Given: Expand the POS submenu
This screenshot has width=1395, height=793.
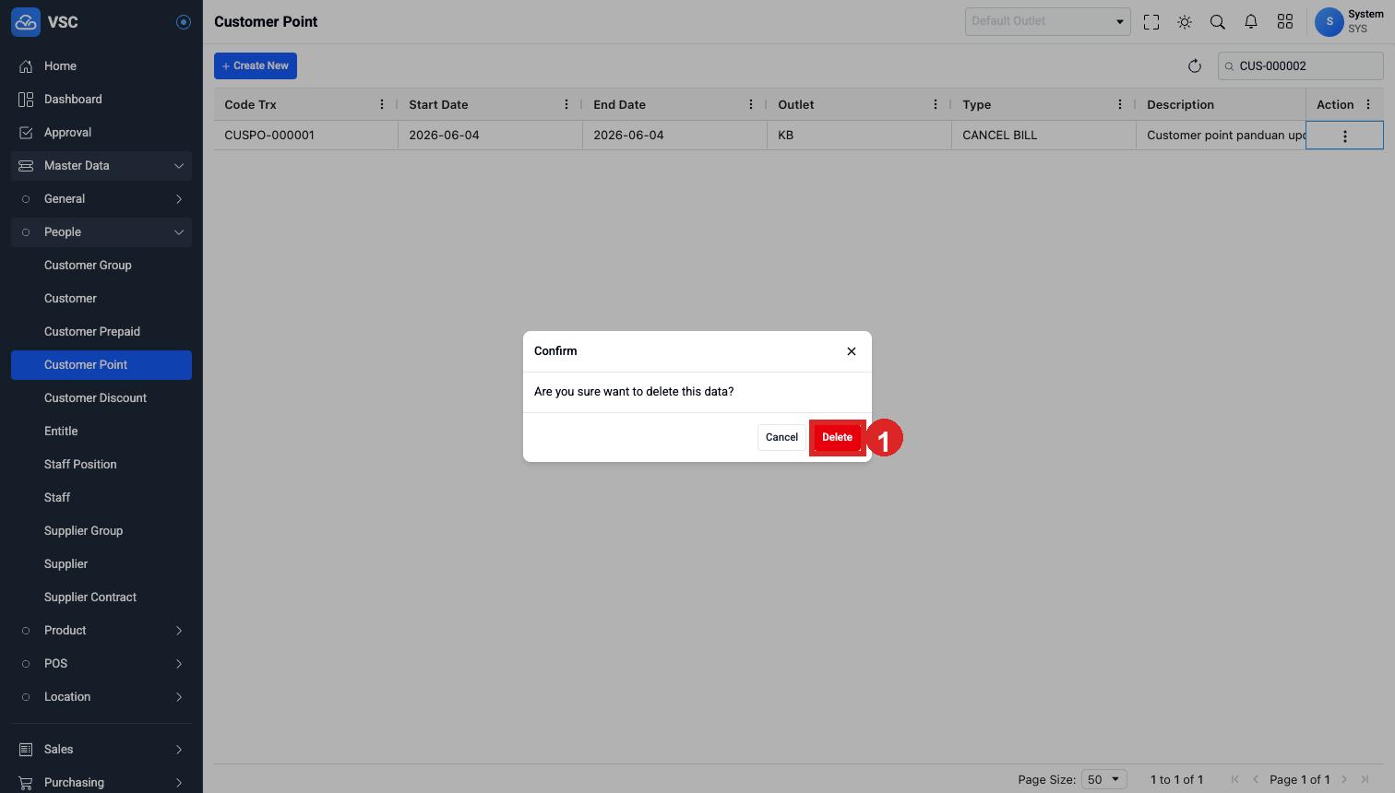Looking at the screenshot, I should (101, 664).
